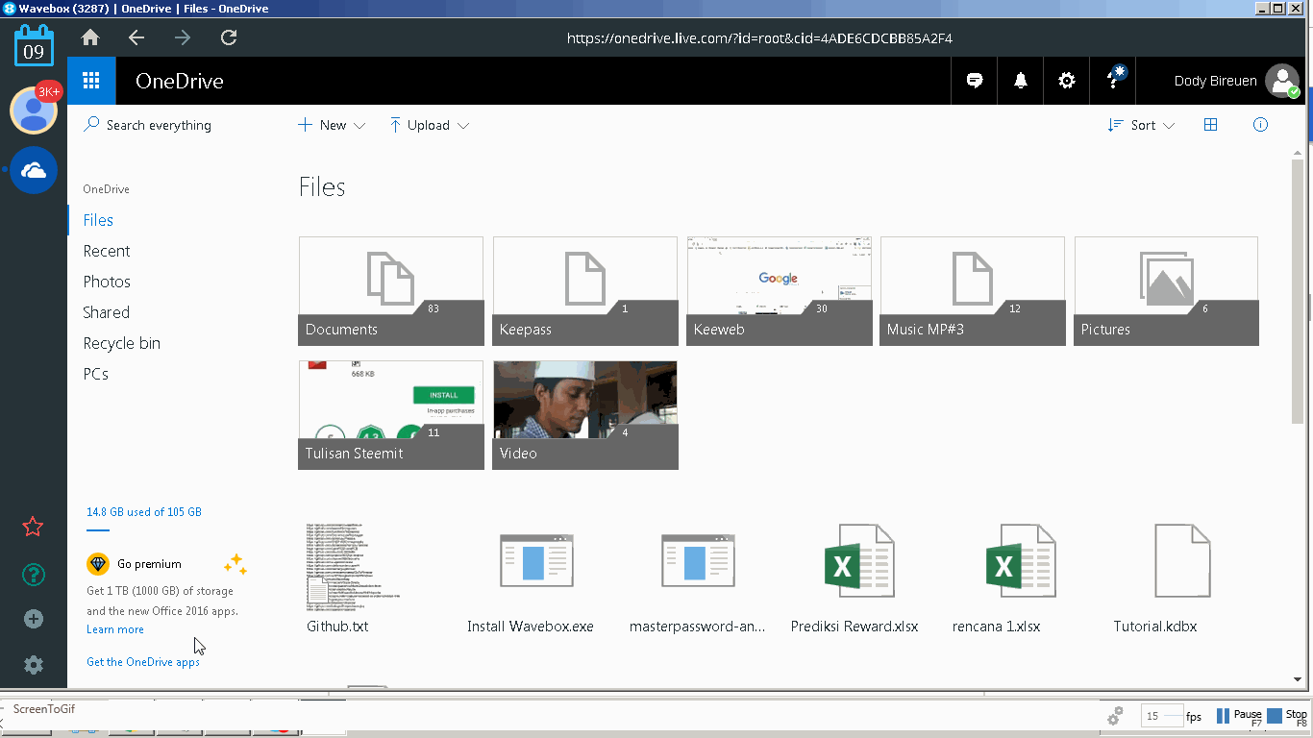The image size is (1313, 738).
Task: Open the PCs section
Action: click(x=96, y=374)
